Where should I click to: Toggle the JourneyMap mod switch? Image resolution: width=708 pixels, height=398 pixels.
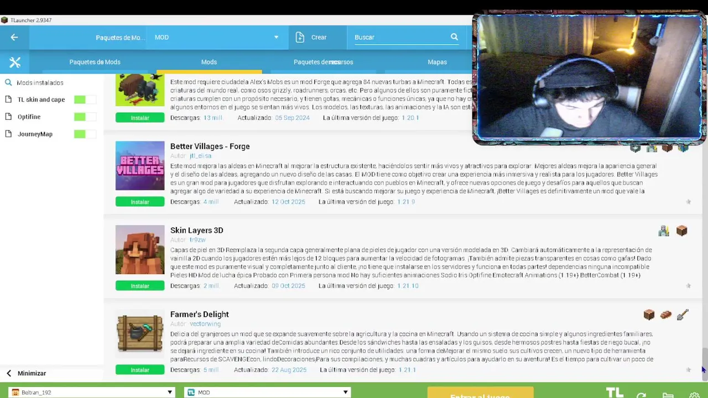coord(85,134)
